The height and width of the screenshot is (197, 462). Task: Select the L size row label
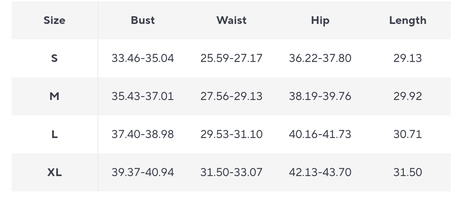(x=54, y=134)
